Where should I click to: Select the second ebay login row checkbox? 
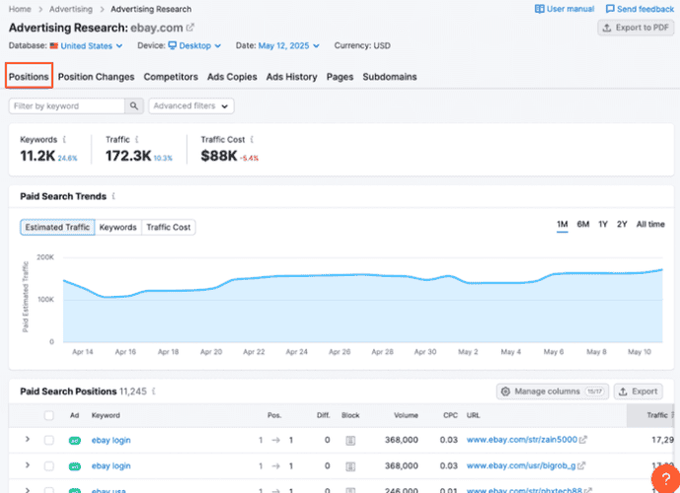pos(49,465)
